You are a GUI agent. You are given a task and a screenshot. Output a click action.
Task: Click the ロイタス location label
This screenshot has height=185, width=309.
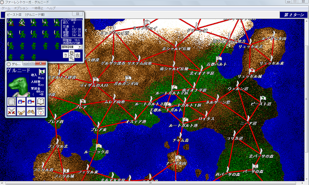(206, 118)
